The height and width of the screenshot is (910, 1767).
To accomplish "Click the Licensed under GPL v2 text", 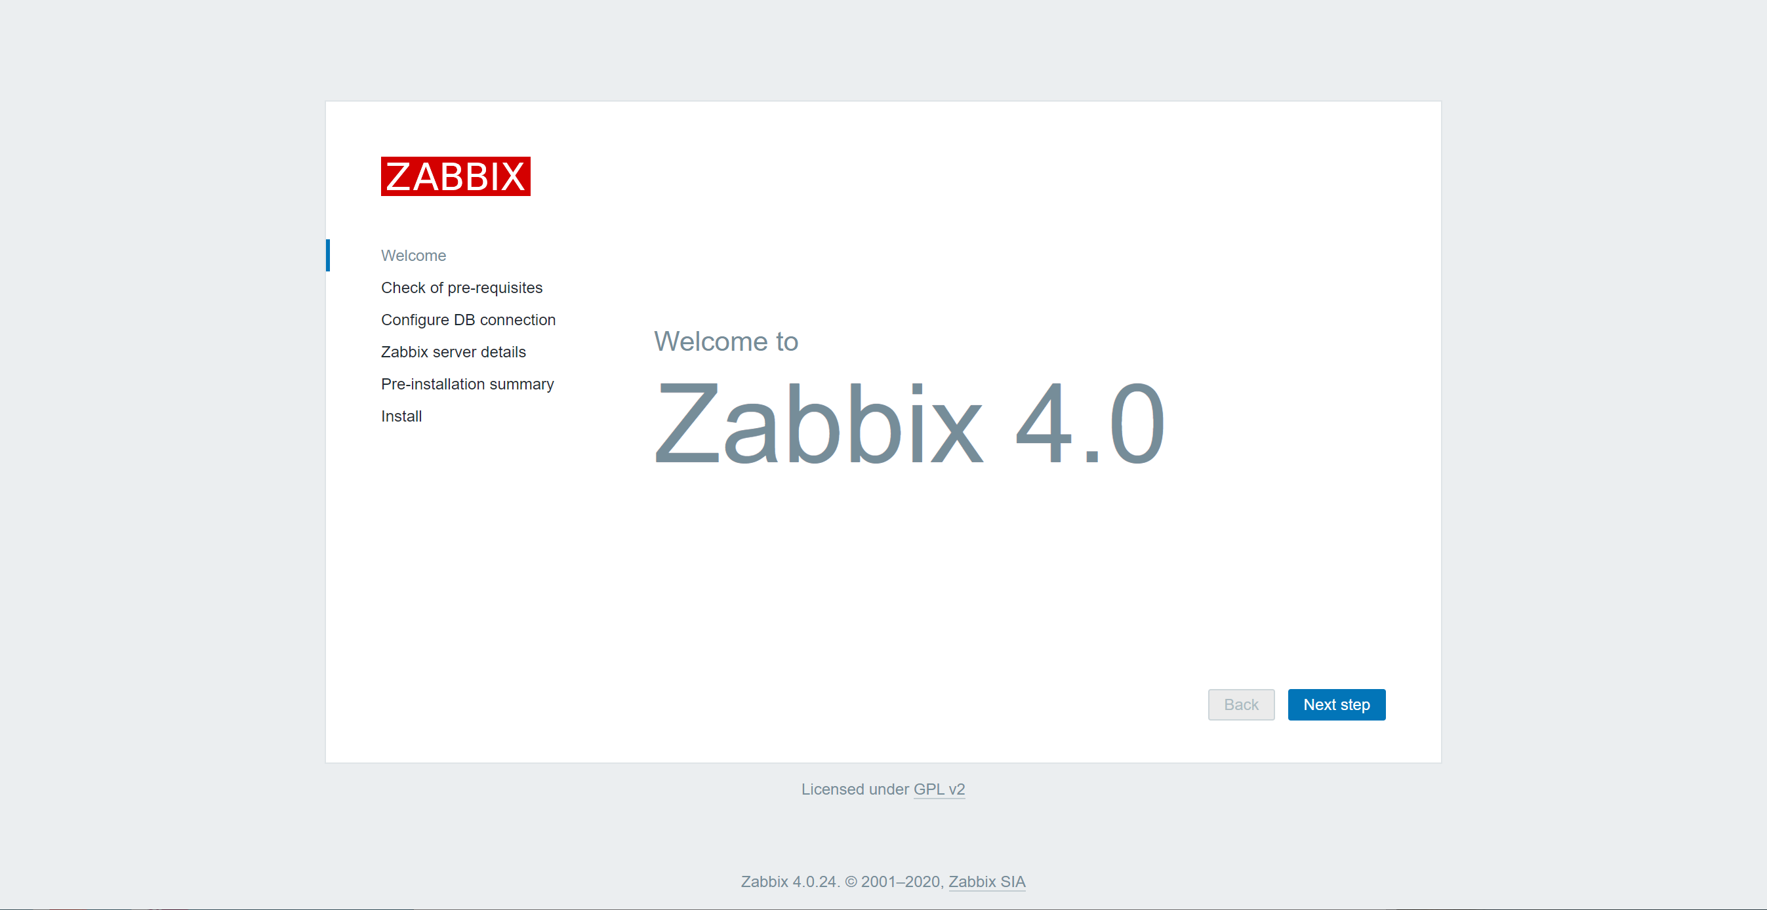I will [883, 789].
